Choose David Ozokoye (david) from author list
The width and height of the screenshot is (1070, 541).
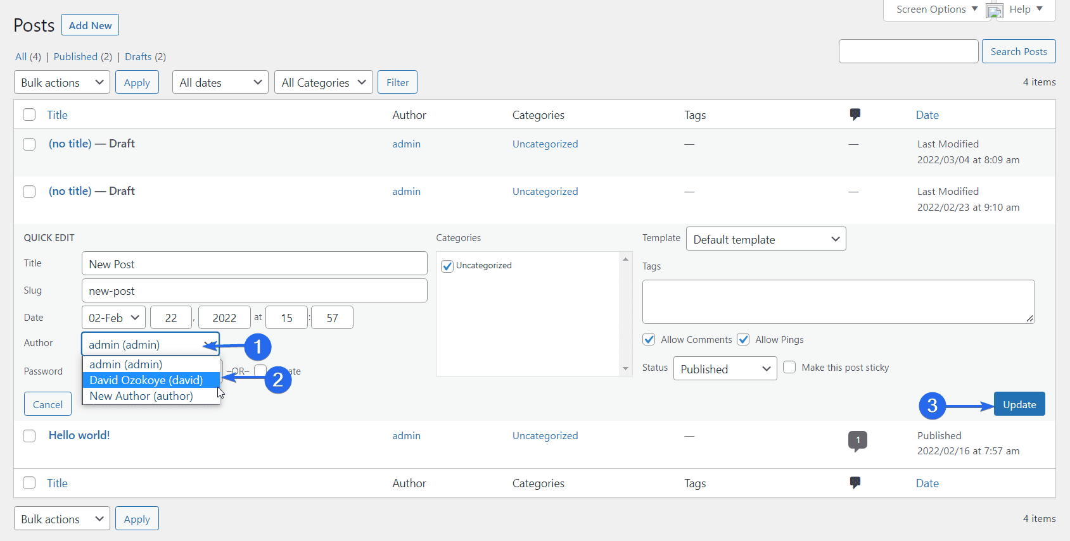click(x=151, y=380)
